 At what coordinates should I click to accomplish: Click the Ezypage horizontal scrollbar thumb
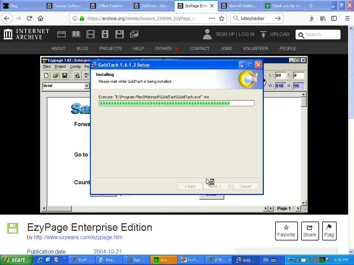pyautogui.click(x=59, y=208)
